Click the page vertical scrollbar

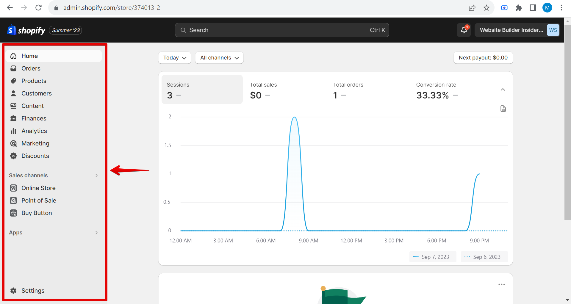pos(567,119)
